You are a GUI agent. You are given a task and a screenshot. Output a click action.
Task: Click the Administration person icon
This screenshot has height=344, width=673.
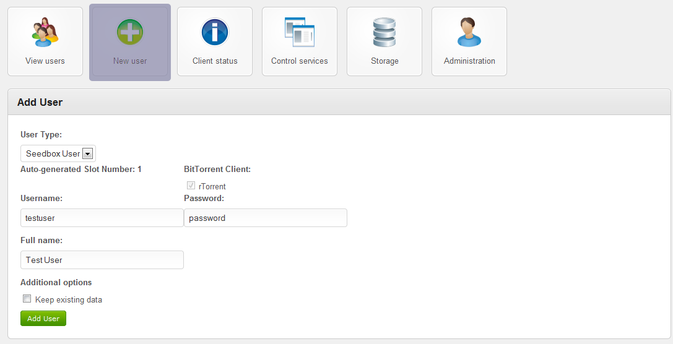coord(469,32)
